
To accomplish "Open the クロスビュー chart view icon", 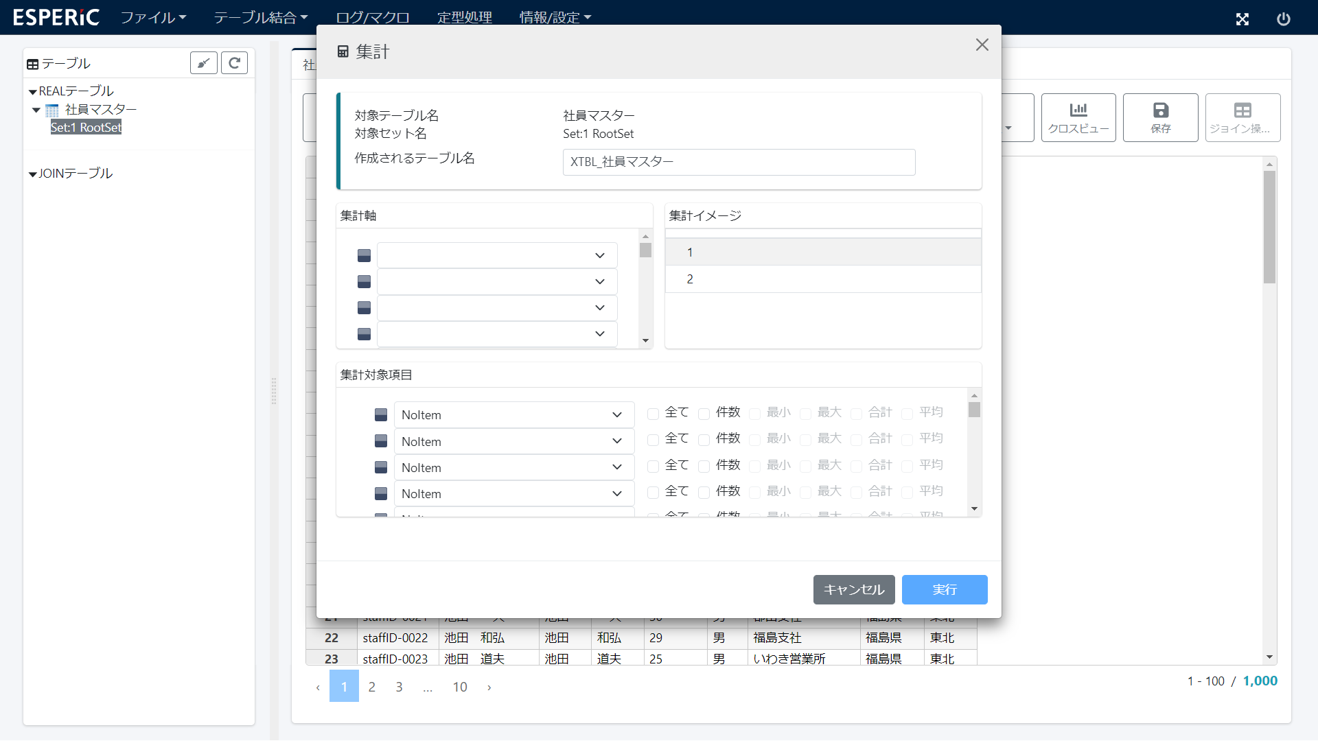I will [1078, 117].
